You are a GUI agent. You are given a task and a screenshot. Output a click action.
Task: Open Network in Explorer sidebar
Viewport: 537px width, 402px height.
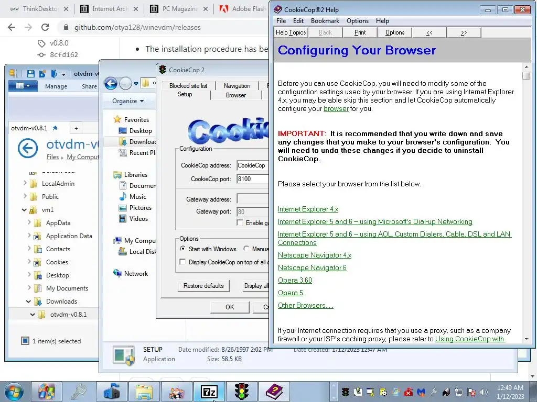pos(131,273)
